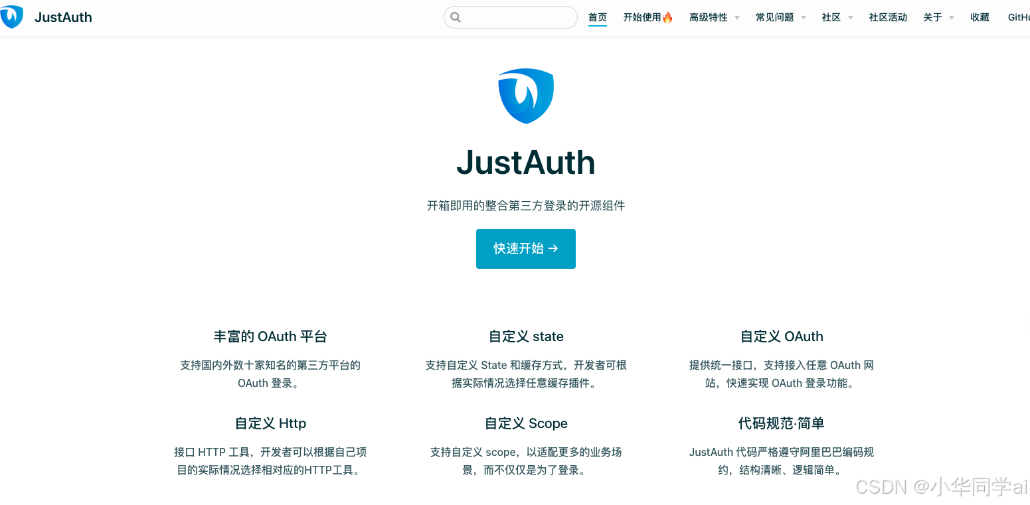
Task: Click the search magnifier icon
Action: point(456,17)
